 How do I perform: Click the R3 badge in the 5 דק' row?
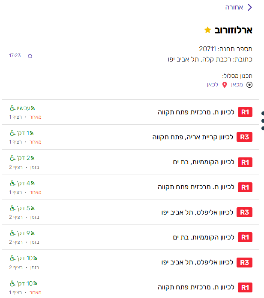click(244, 212)
